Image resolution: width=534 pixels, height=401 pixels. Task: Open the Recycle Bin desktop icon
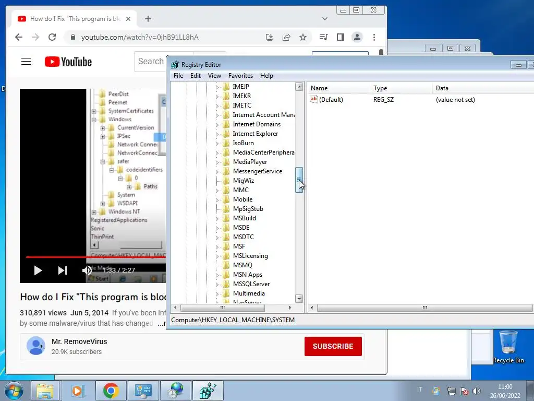(x=508, y=347)
